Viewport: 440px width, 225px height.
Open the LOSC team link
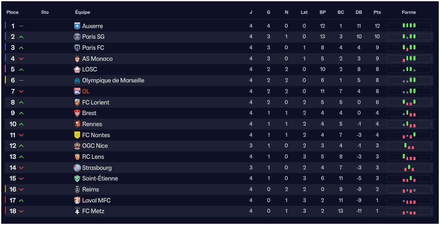click(x=90, y=69)
